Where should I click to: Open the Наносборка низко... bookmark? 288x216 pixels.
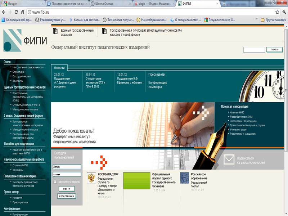(x=152, y=20)
